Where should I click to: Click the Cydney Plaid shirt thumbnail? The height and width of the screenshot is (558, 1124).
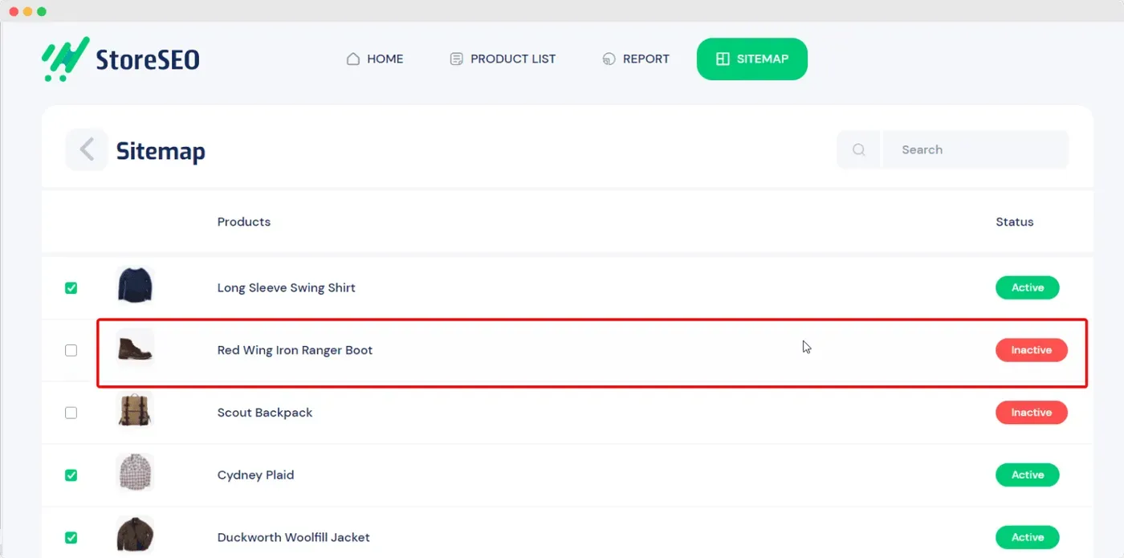[134, 473]
